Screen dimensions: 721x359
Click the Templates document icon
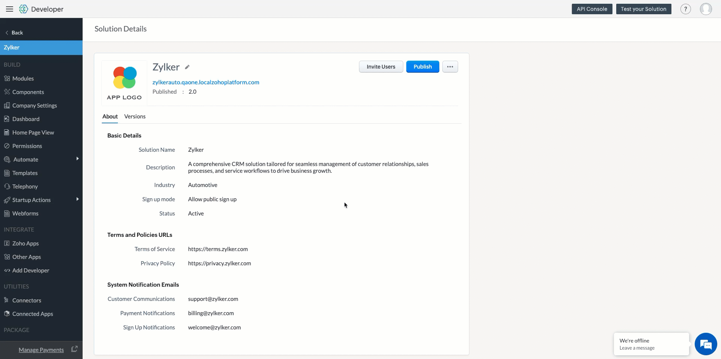[7, 173]
